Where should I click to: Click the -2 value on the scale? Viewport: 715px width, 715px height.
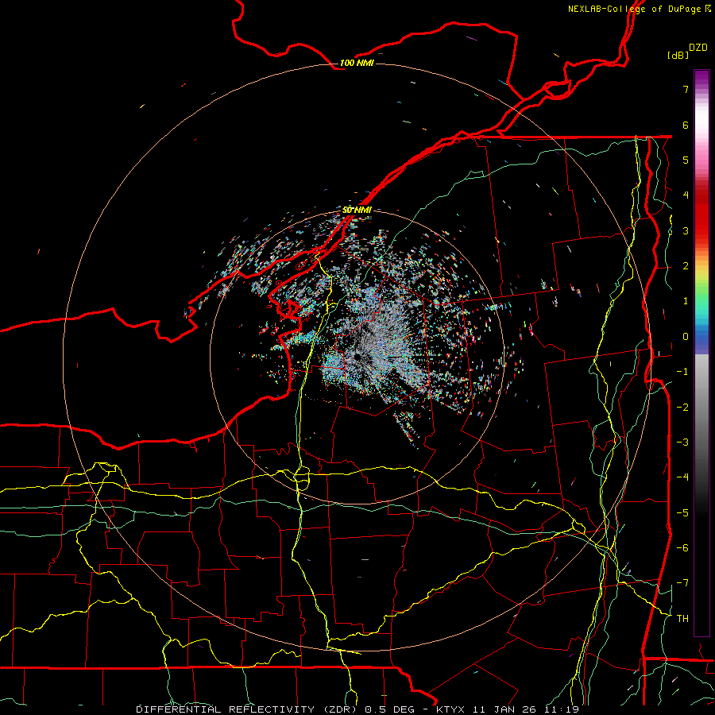682,408
